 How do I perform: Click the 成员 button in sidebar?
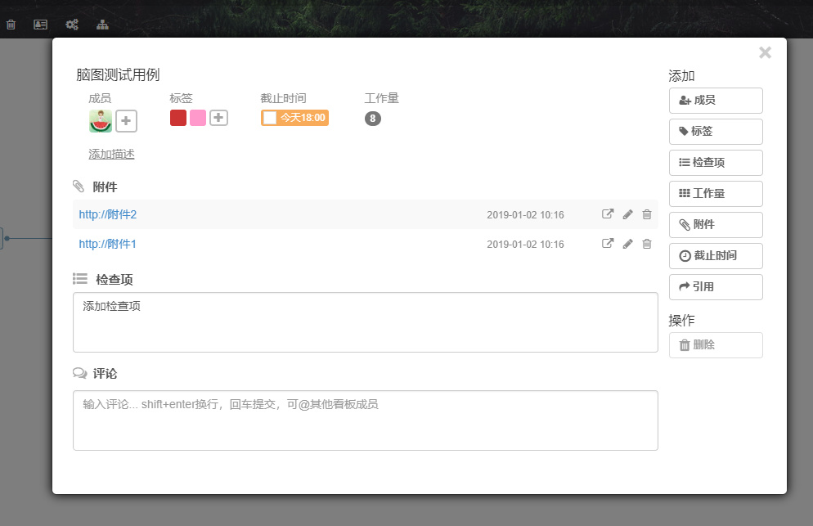point(716,101)
